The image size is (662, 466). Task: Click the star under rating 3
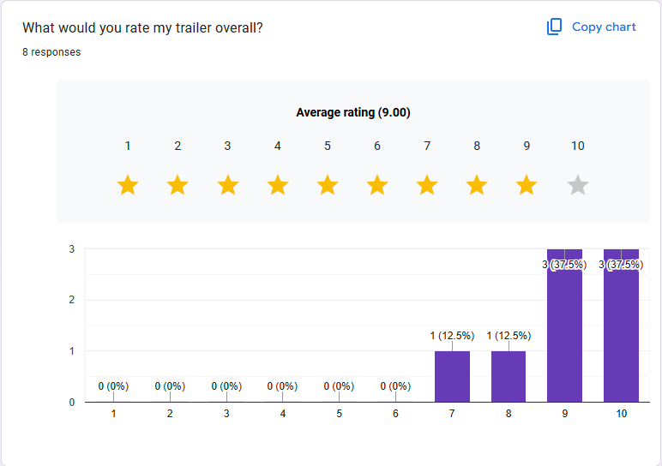click(227, 185)
